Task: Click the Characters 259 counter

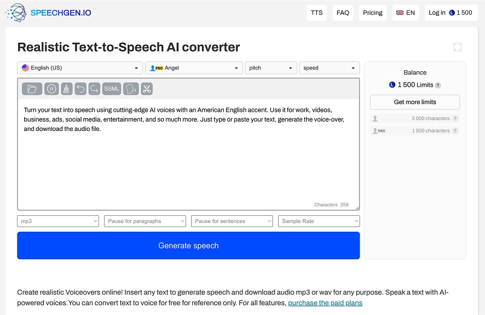Action: point(331,205)
